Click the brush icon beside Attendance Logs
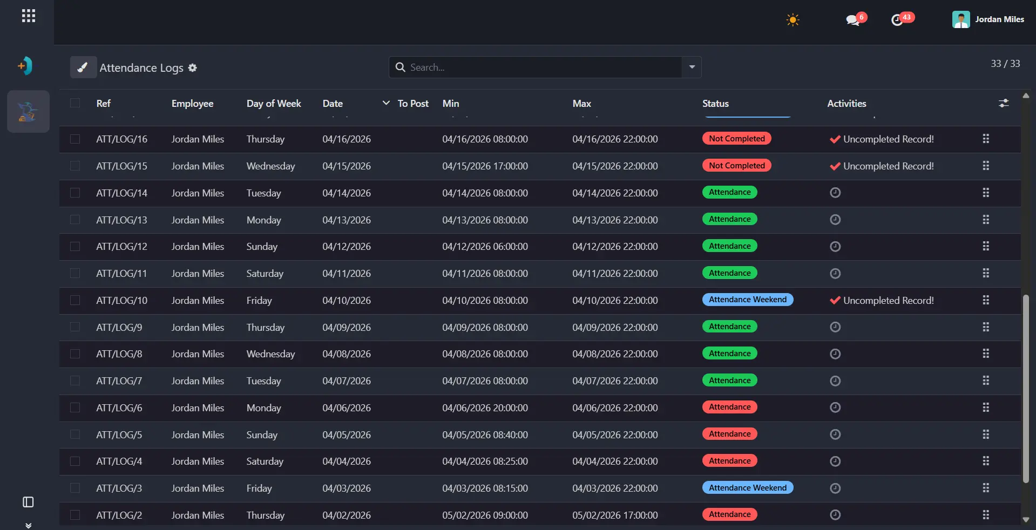 click(x=83, y=67)
